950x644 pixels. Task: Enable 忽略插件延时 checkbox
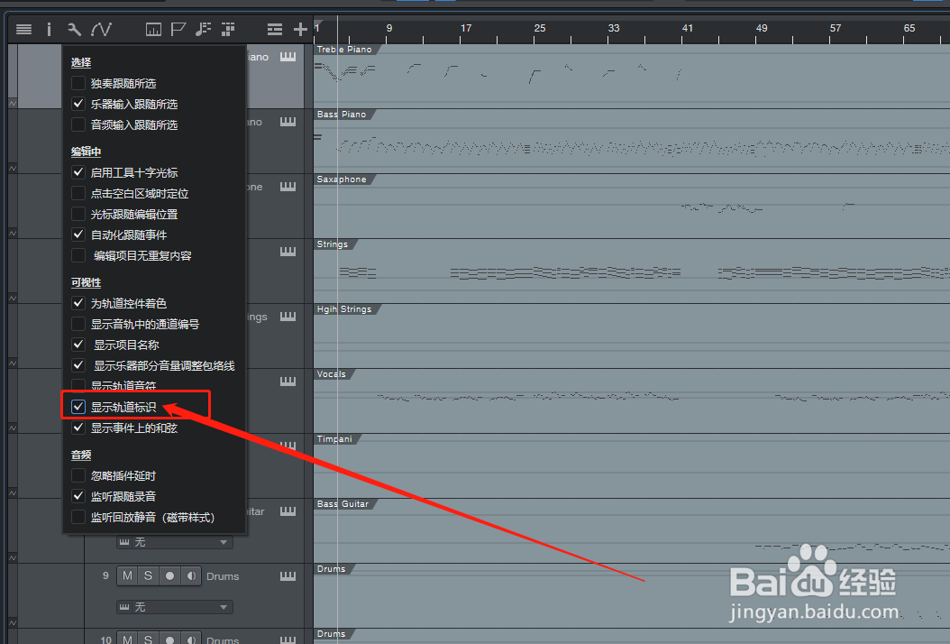click(x=78, y=475)
